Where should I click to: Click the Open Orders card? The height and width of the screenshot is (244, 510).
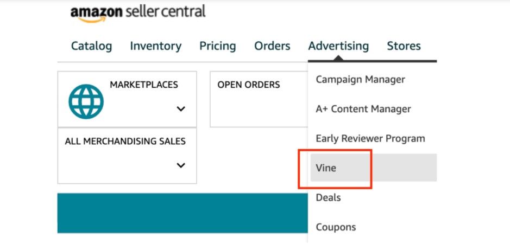pyautogui.click(x=259, y=99)
